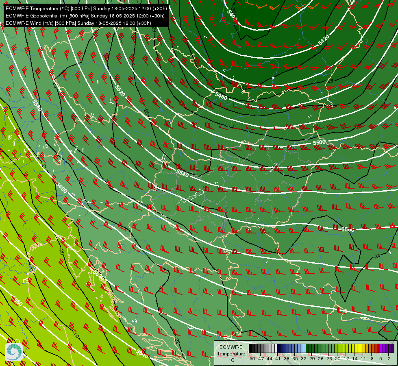Viewport: 398px width, 366px height.
Task: Click the -23 value on the colour scale
Action: [329, 359]
